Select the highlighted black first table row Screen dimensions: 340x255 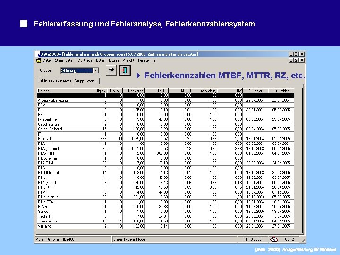click(x=166, y=95)
